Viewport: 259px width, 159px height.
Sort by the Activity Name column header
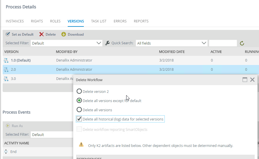[17, 143]
